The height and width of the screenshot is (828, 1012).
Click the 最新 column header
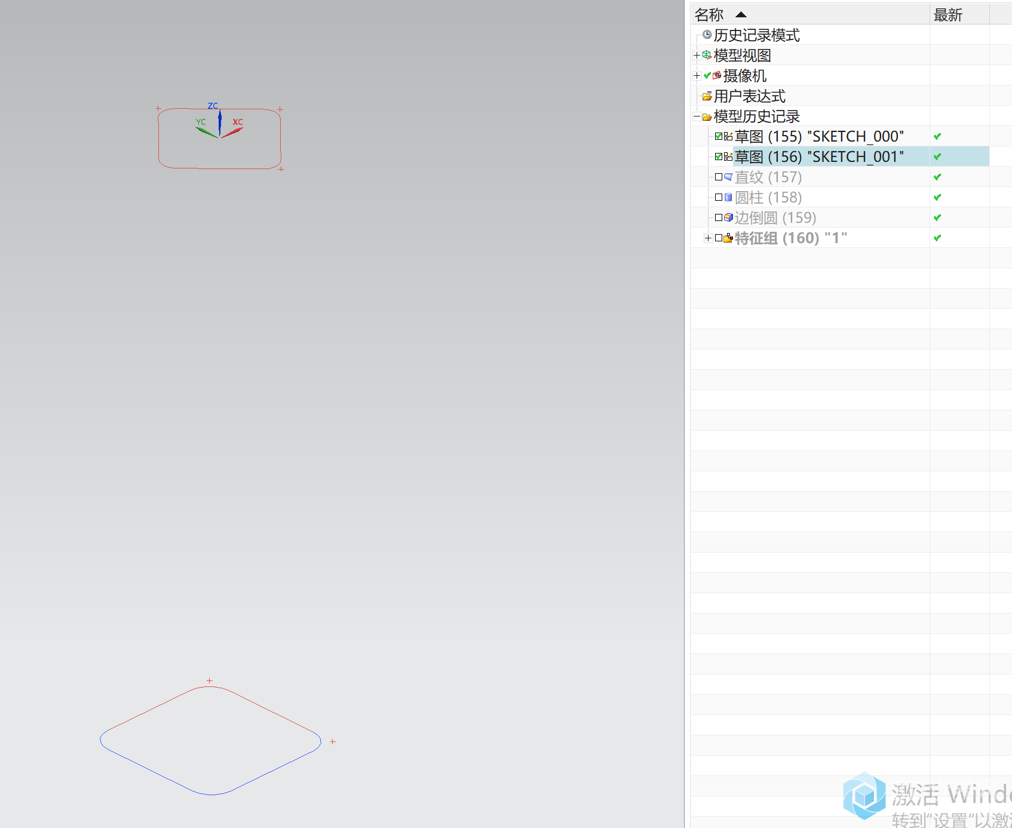959,14
